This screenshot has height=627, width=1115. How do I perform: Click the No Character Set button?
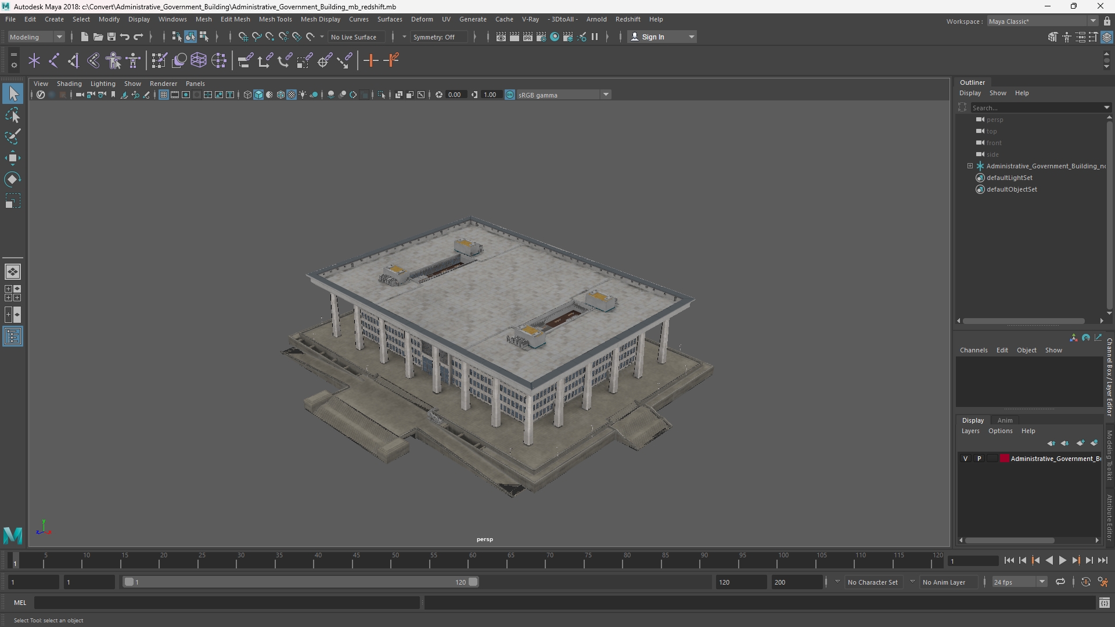(872, 582)
